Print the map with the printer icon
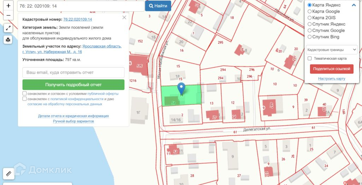Viewport: 362px width, 185px height. (x=8, y=40)
